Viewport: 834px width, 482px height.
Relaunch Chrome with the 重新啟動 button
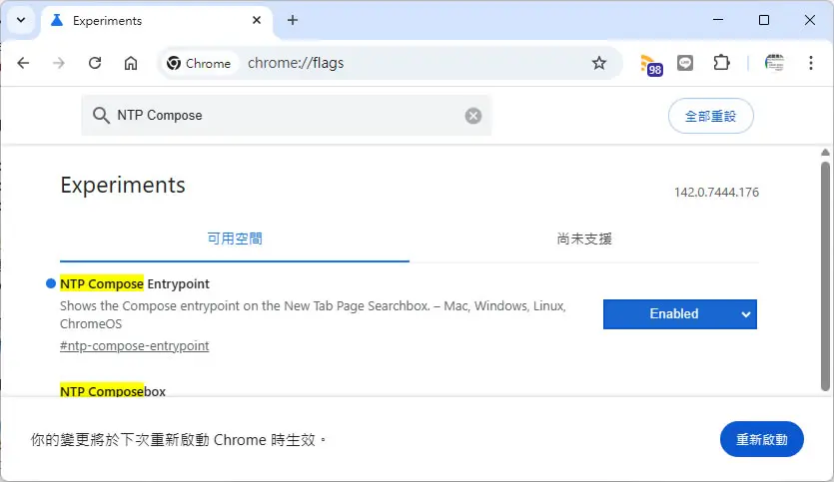coord(762,439)
